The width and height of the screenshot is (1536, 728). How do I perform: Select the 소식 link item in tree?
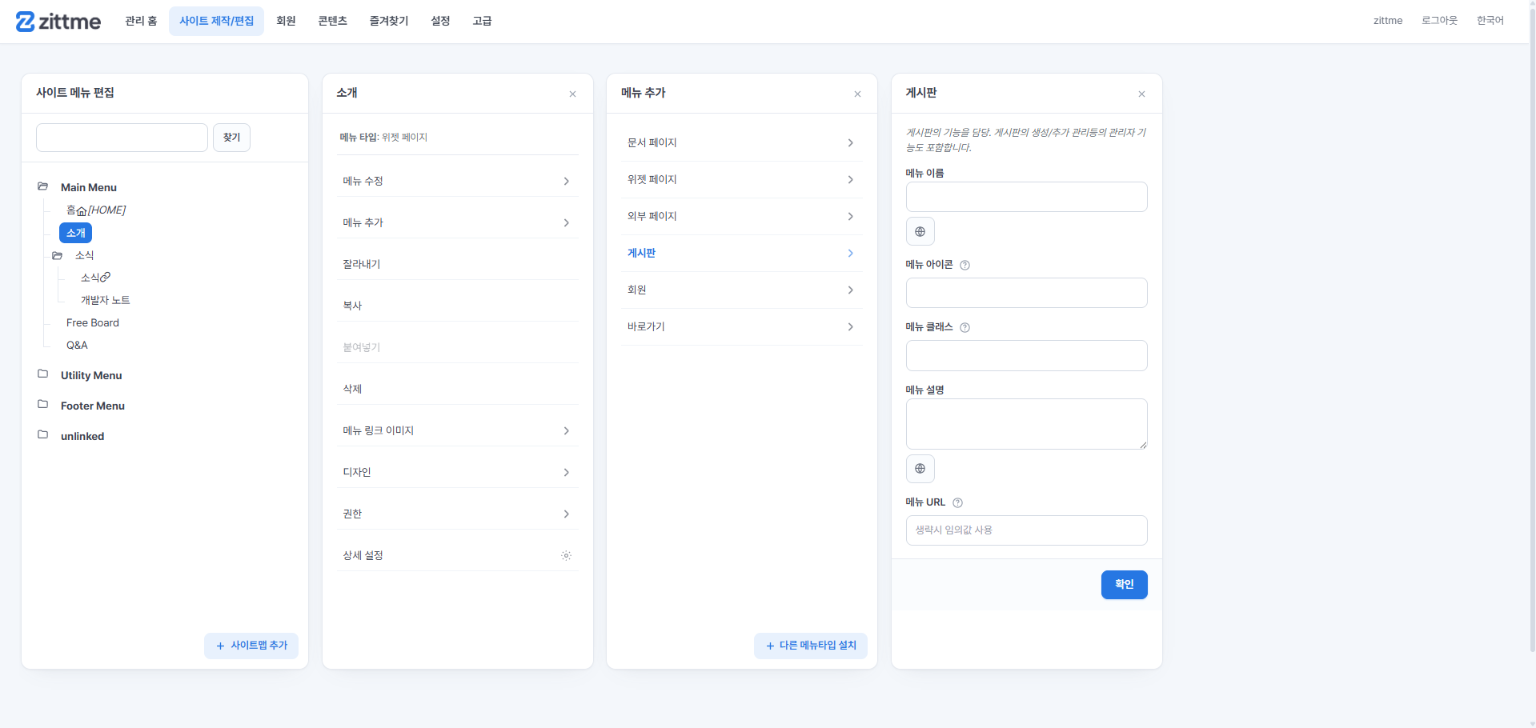pyautogui.click(x=95, y=278)
